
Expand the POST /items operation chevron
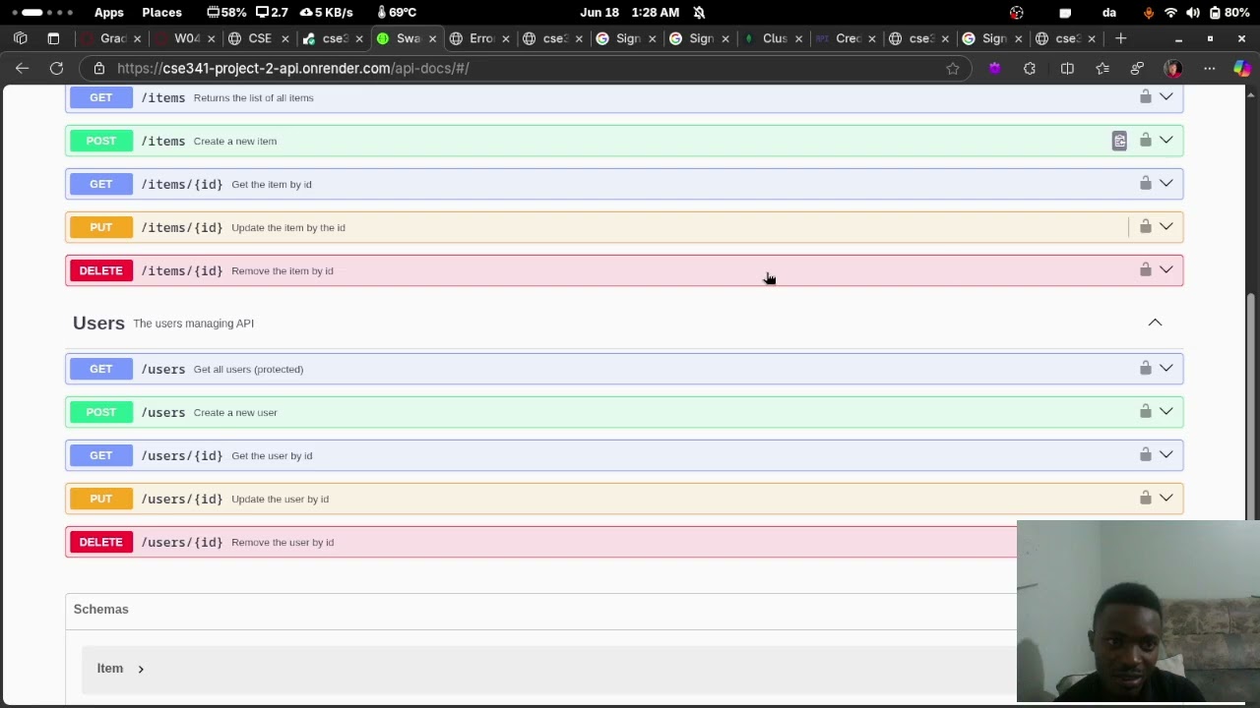point(1165,141)
